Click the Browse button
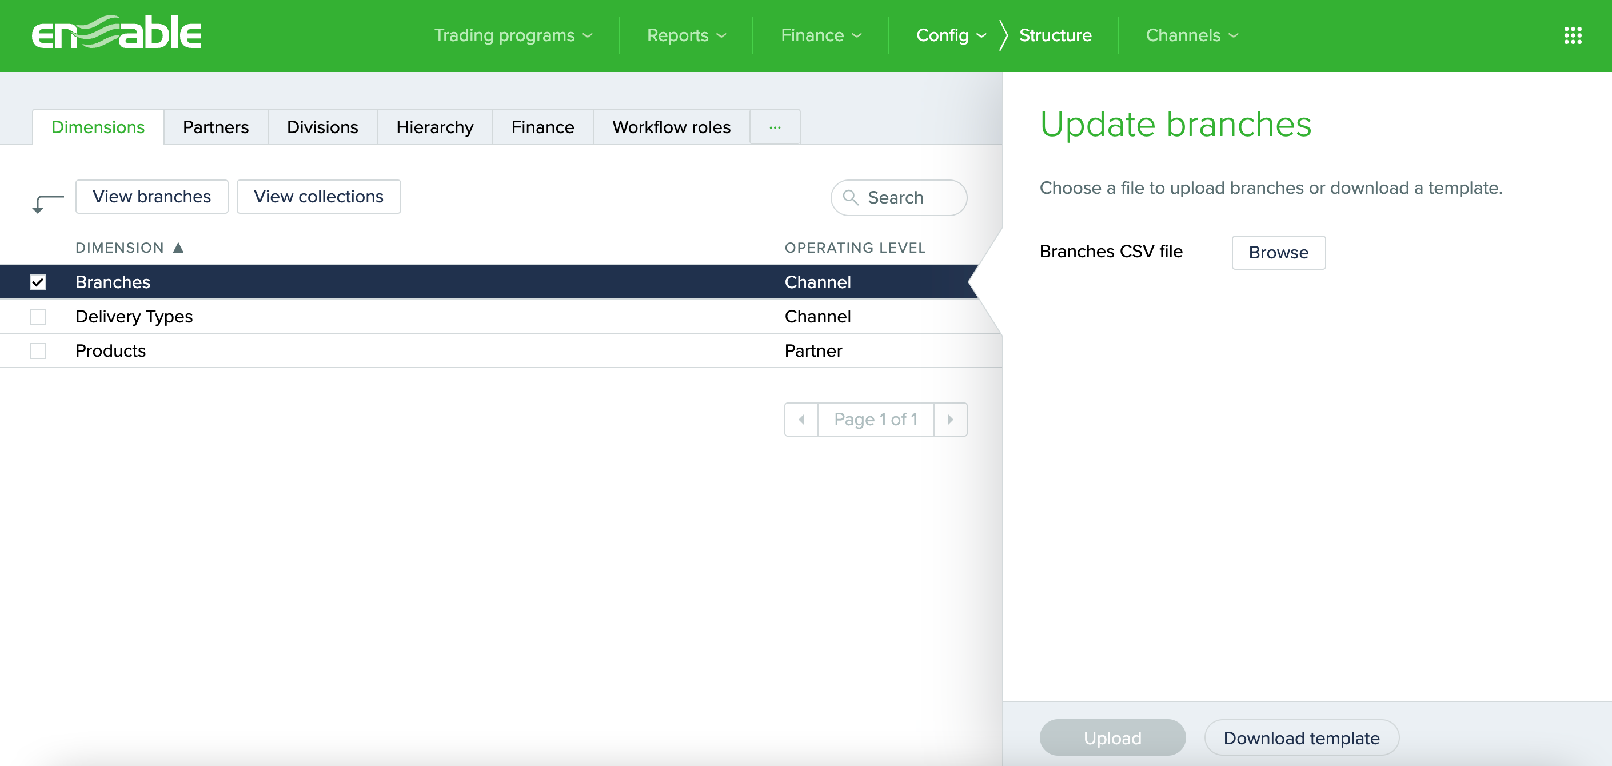 coord(1278,252)
